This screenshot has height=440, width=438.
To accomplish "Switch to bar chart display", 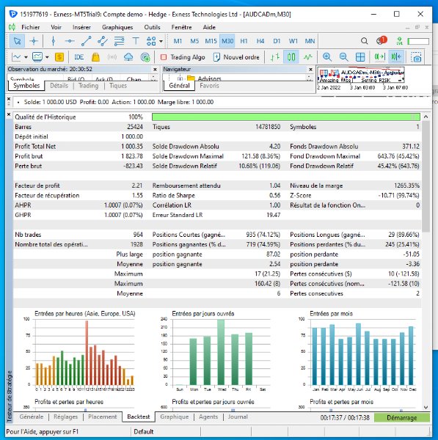I will click(274, 57).
